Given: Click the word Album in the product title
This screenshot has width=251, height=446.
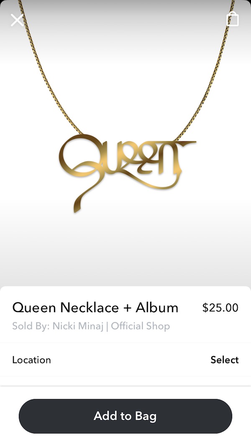Looking at the screenshot, I should click(157, 308).
